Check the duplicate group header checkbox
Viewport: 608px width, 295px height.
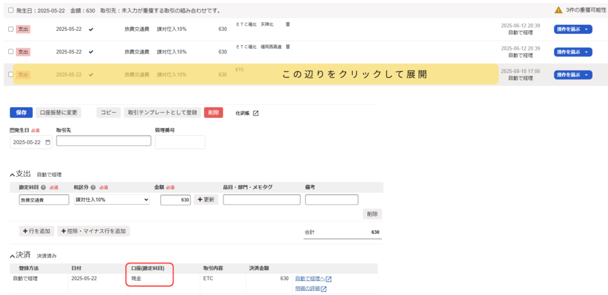point(11,10)
